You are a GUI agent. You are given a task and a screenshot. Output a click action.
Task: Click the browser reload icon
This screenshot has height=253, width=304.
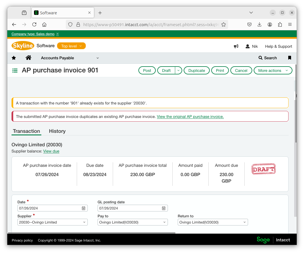click(34, 24)
